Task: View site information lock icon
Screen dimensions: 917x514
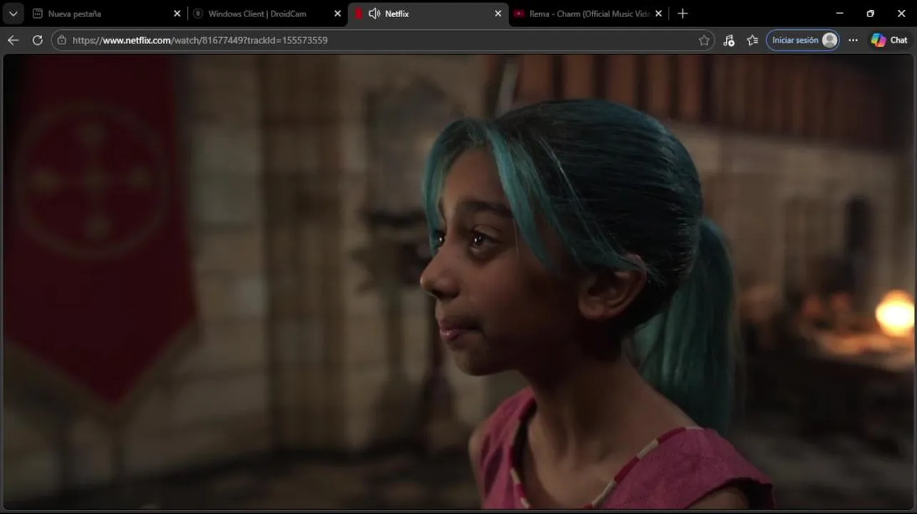Action: coord(61,40)
